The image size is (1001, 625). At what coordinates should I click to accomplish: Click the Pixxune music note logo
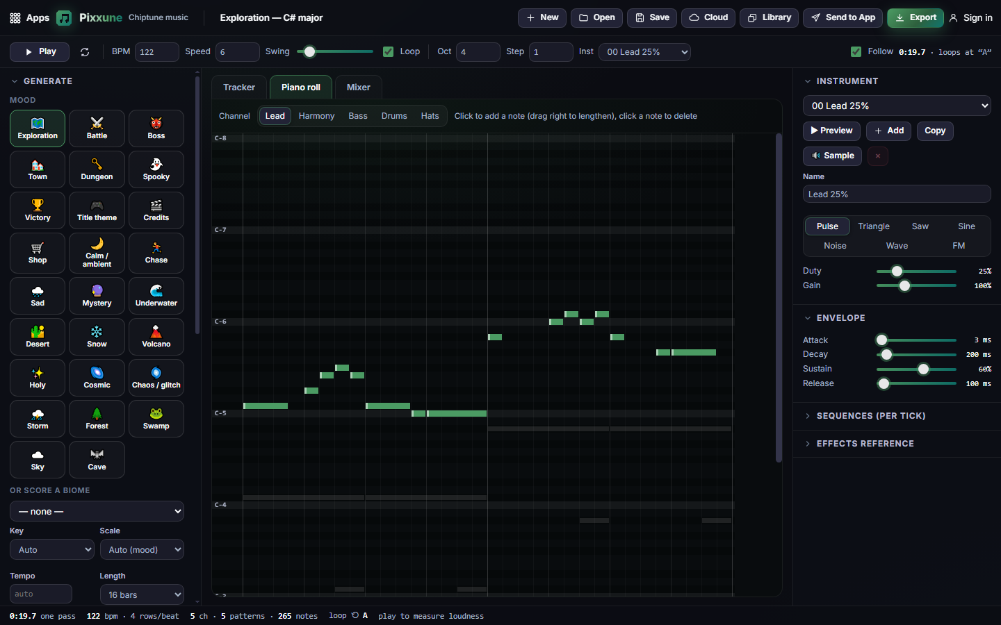point(64,18)
